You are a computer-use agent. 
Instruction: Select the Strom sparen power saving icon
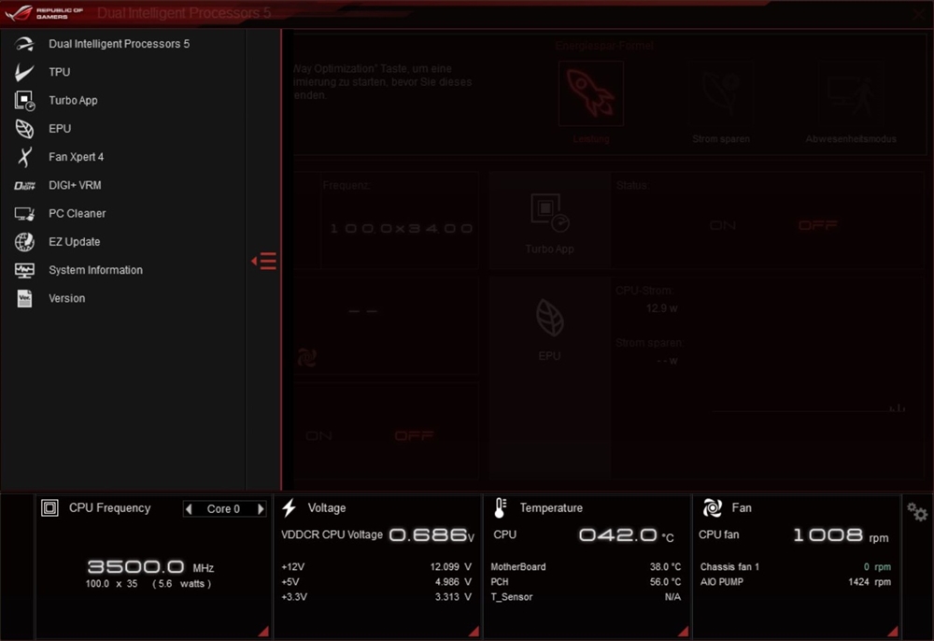tap(721, 93)
